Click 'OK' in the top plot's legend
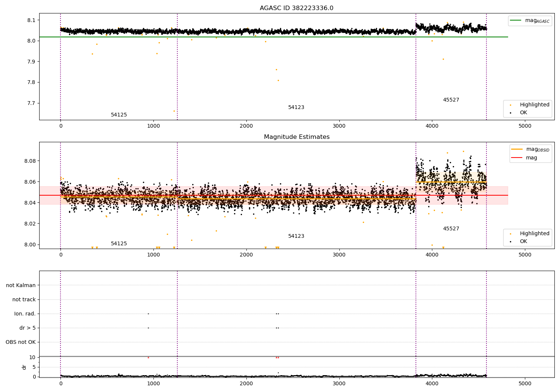 coord(523,113)
